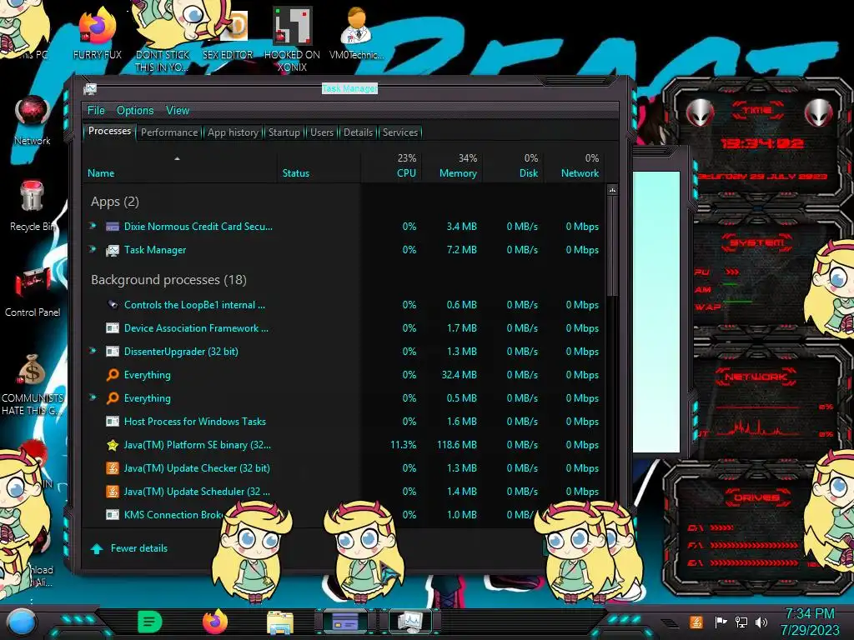Open the Options menu

(135, 111)
